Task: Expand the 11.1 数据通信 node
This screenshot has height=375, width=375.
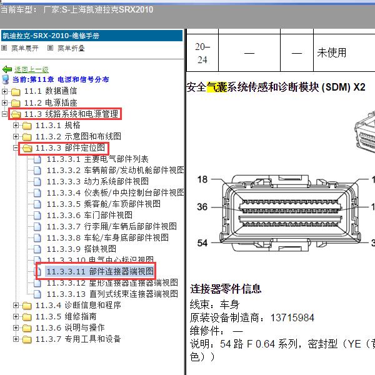Action: (x=4, y=91)
